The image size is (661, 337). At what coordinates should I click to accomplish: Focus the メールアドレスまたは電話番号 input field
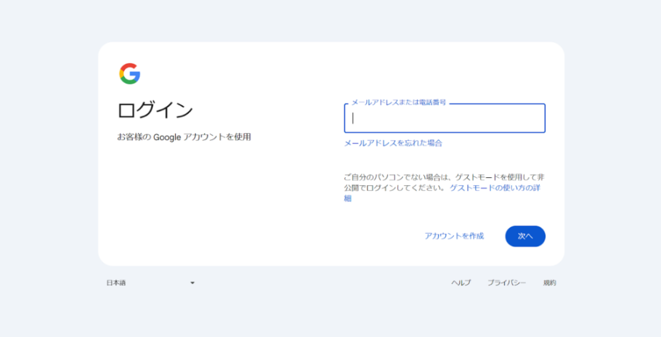click(445, 118)
